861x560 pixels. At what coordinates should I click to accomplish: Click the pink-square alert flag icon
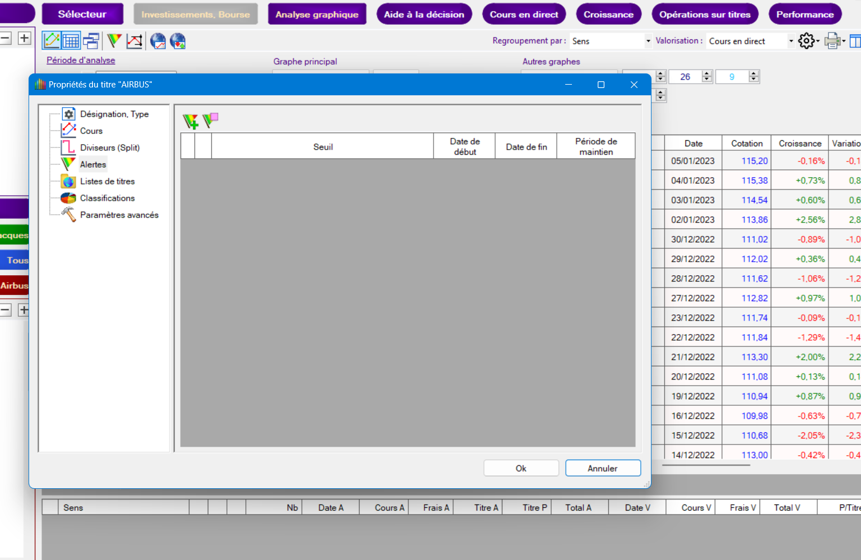[210, 119]
